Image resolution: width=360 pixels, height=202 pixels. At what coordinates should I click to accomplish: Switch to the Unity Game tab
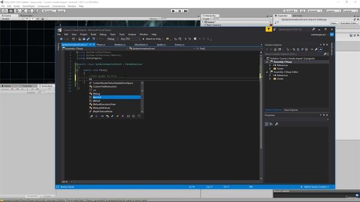coord(6,86)
